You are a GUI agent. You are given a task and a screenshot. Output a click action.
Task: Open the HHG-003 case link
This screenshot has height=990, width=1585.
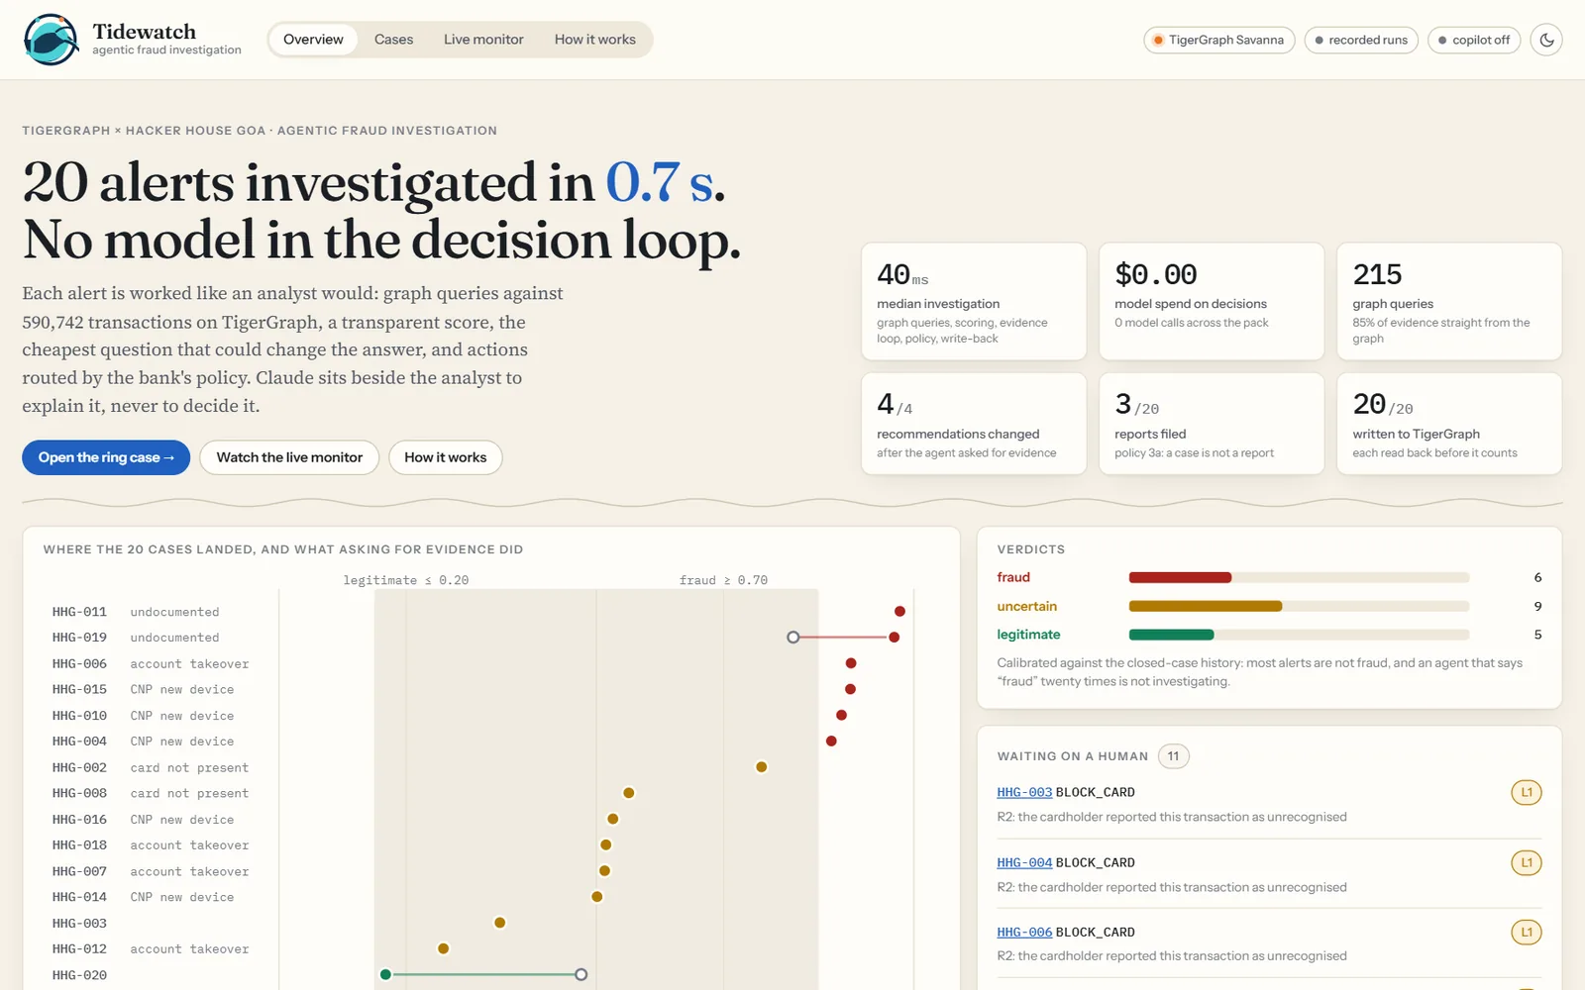click(1024, 792)
